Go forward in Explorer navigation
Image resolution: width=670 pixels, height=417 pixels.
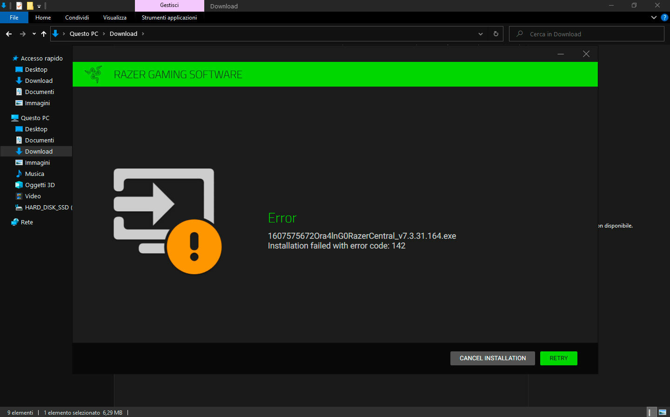pos(23,34)
